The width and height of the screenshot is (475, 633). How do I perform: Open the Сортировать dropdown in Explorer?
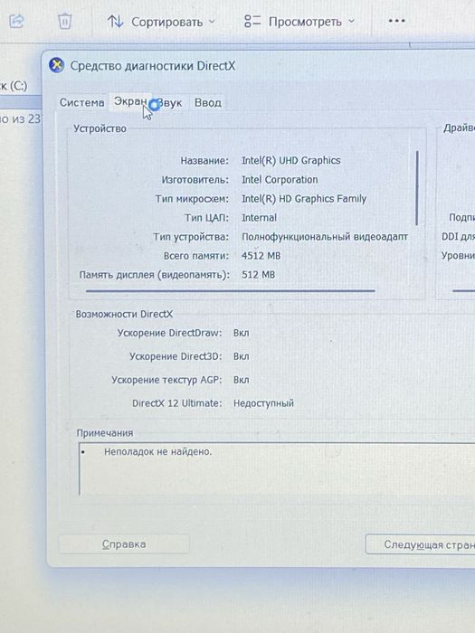161,22
